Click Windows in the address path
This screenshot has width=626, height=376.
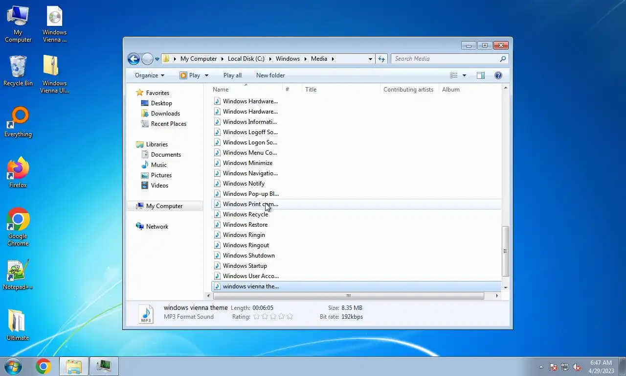pos(288,59)
